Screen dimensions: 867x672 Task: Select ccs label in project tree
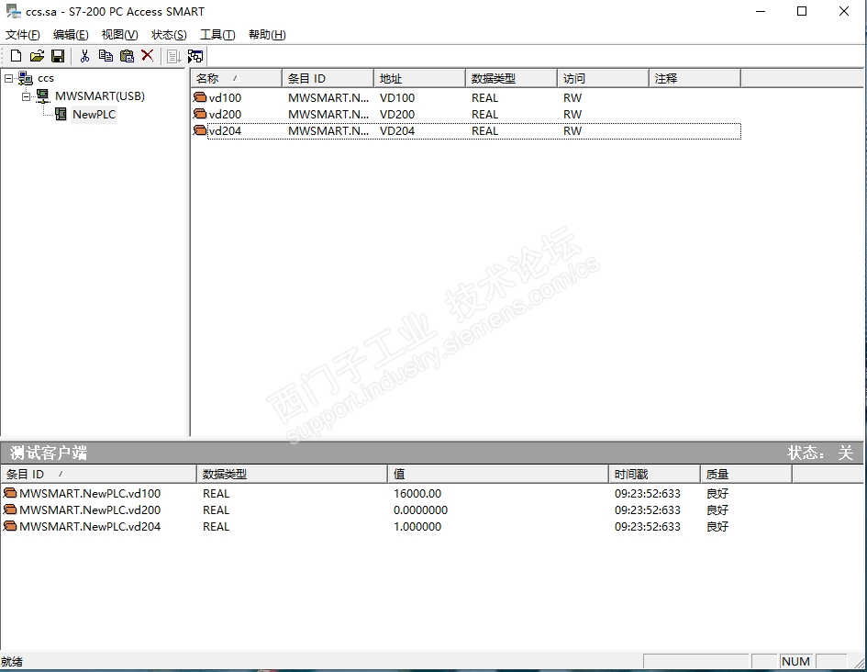coord(46,79)
